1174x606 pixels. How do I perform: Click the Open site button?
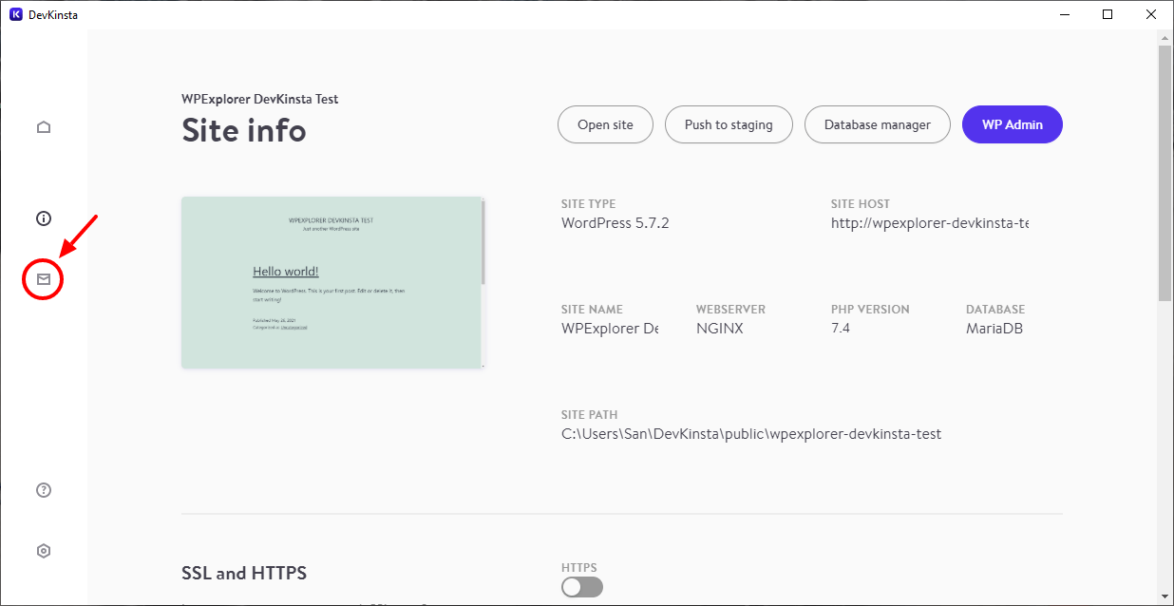605,124
